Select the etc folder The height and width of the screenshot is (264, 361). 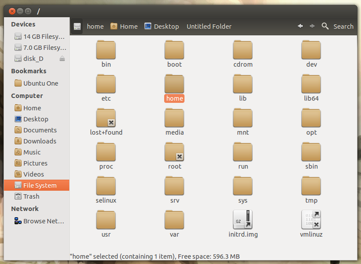106,83
